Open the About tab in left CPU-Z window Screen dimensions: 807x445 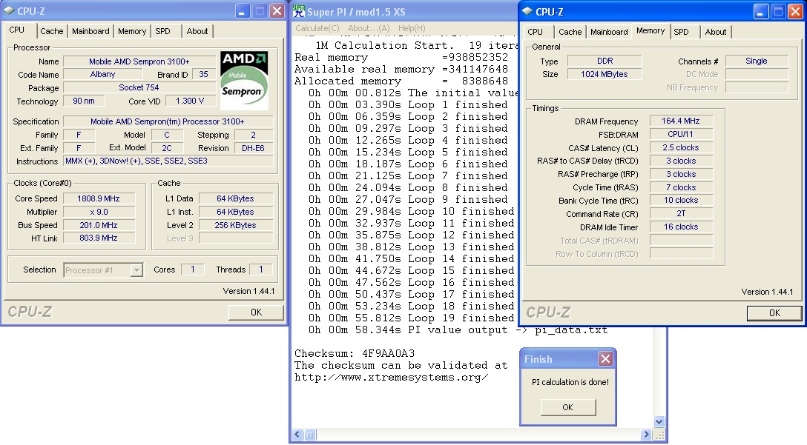tap(197, 31)
